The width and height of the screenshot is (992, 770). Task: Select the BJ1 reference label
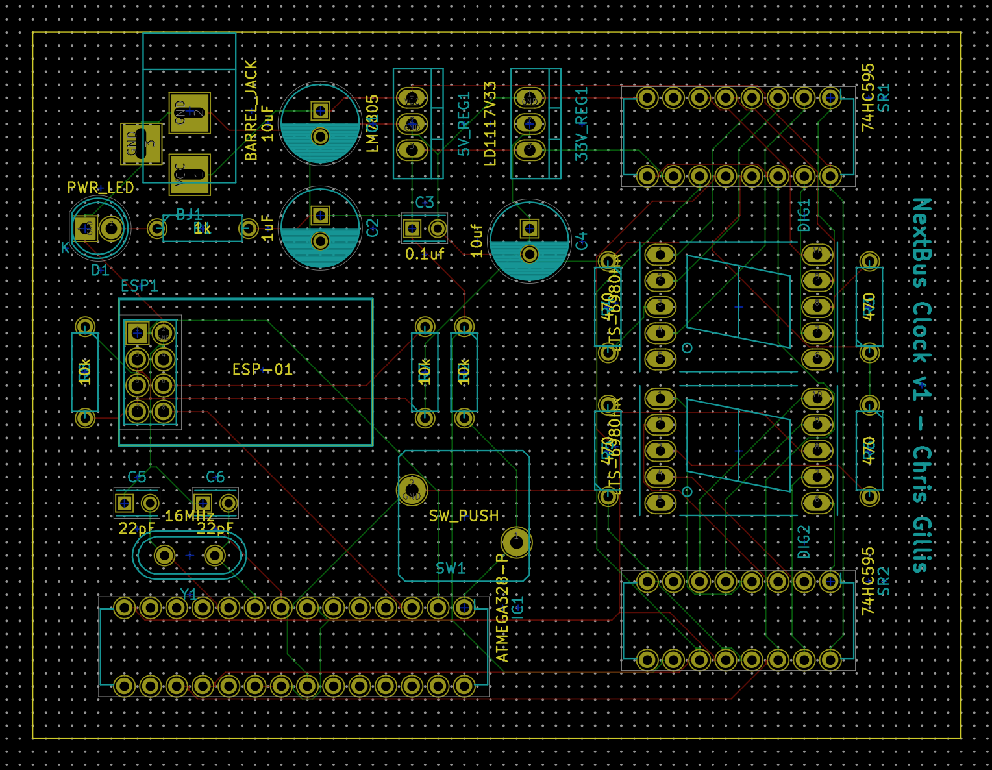click(190, 214)
